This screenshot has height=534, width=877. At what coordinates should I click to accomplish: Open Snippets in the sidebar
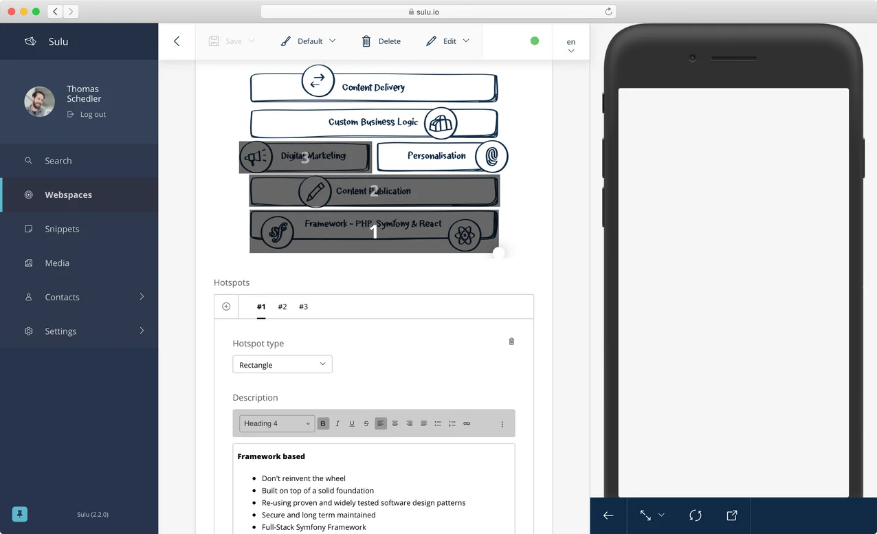(62, 229)
